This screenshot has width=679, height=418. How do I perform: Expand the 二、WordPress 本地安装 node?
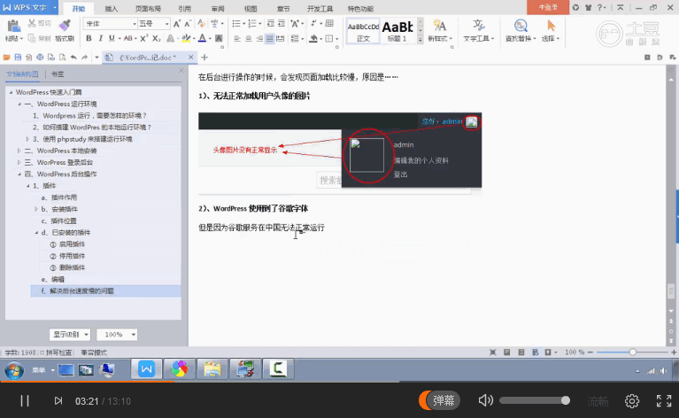(x=19, y=151)
